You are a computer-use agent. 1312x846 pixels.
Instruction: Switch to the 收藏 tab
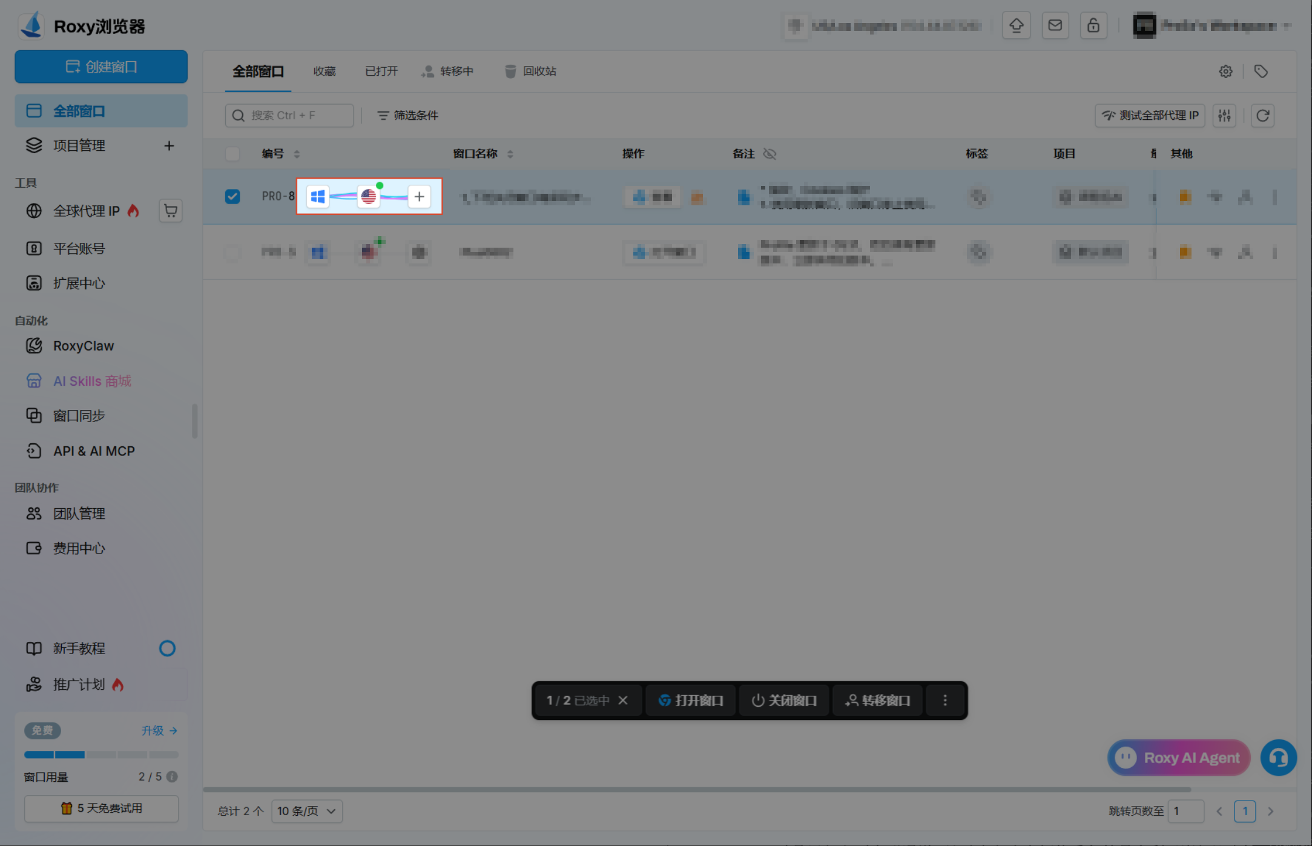(325, 71)
